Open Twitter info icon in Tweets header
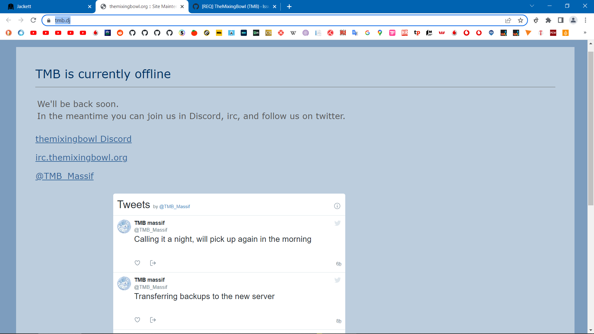The width and height of the screenshot is (594, 334). coord(337,206)
